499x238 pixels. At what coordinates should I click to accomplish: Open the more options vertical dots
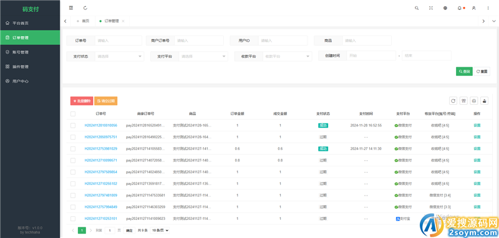coord(488,8)
